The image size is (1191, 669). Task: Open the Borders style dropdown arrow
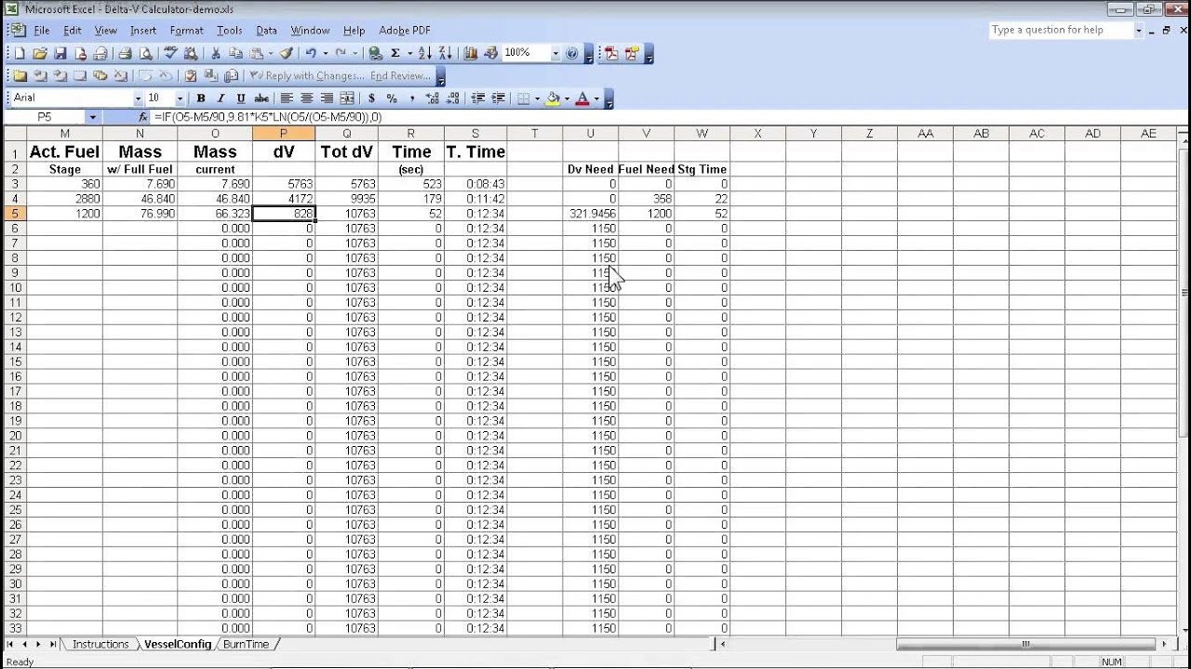[x=537, y=98]
